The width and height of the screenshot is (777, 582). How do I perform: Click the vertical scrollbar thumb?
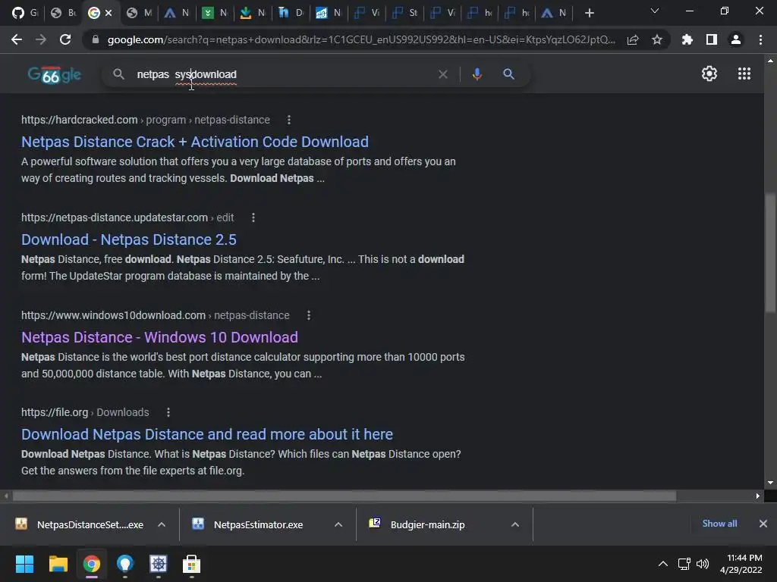(x=770, y=252)
